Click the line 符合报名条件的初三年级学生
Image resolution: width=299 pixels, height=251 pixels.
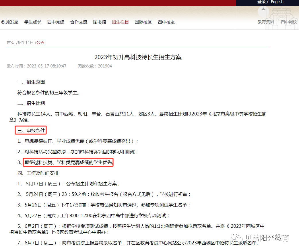(48, 93)
